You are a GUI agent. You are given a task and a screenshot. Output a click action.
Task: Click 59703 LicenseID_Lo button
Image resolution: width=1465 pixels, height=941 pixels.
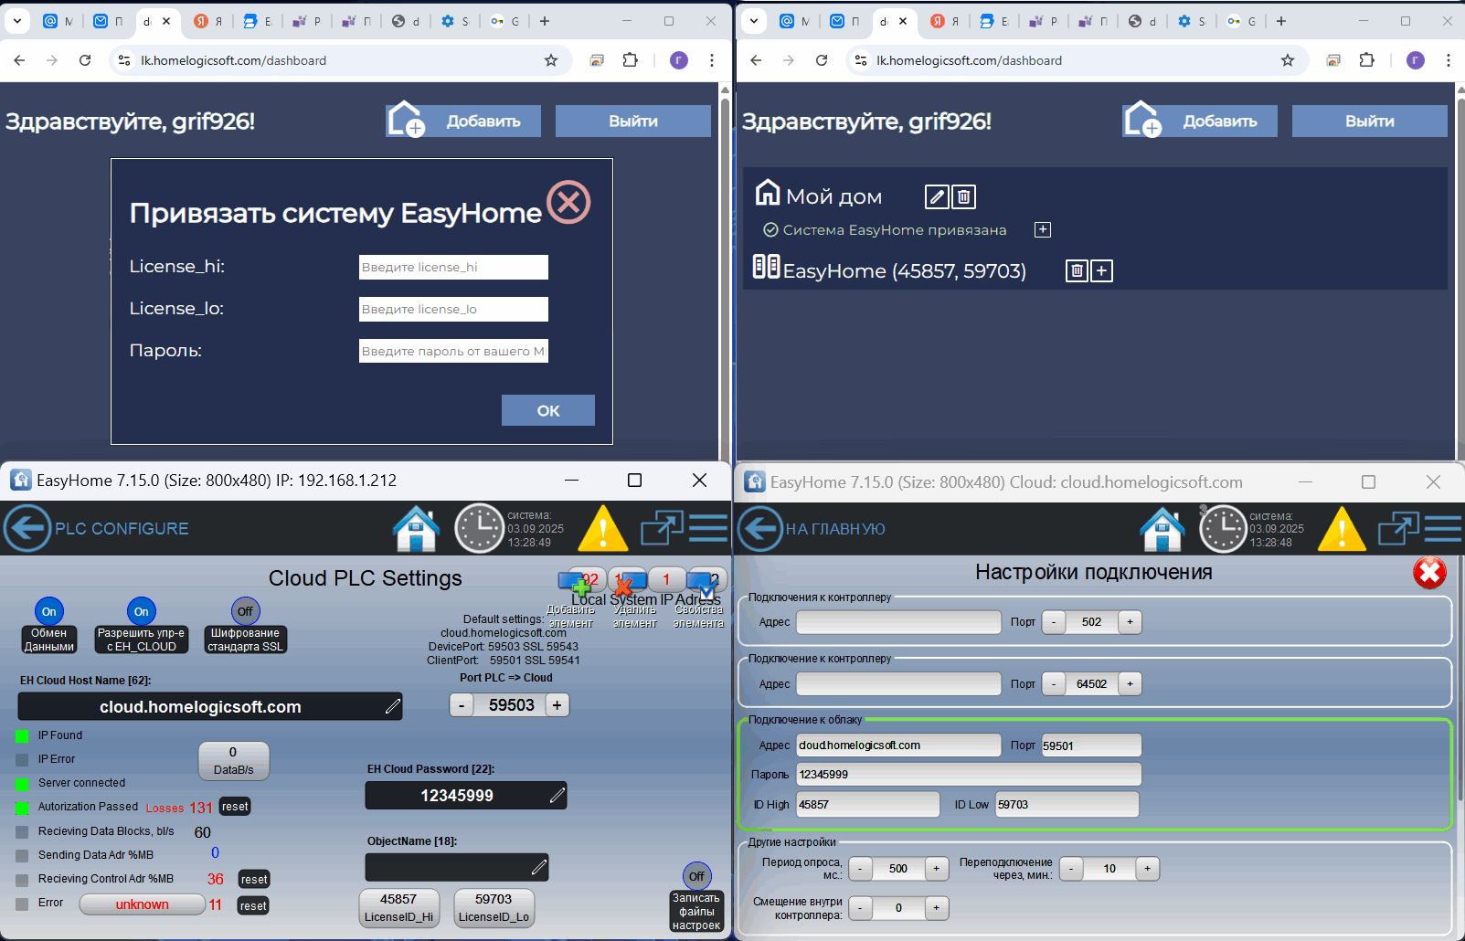point(494,908)
